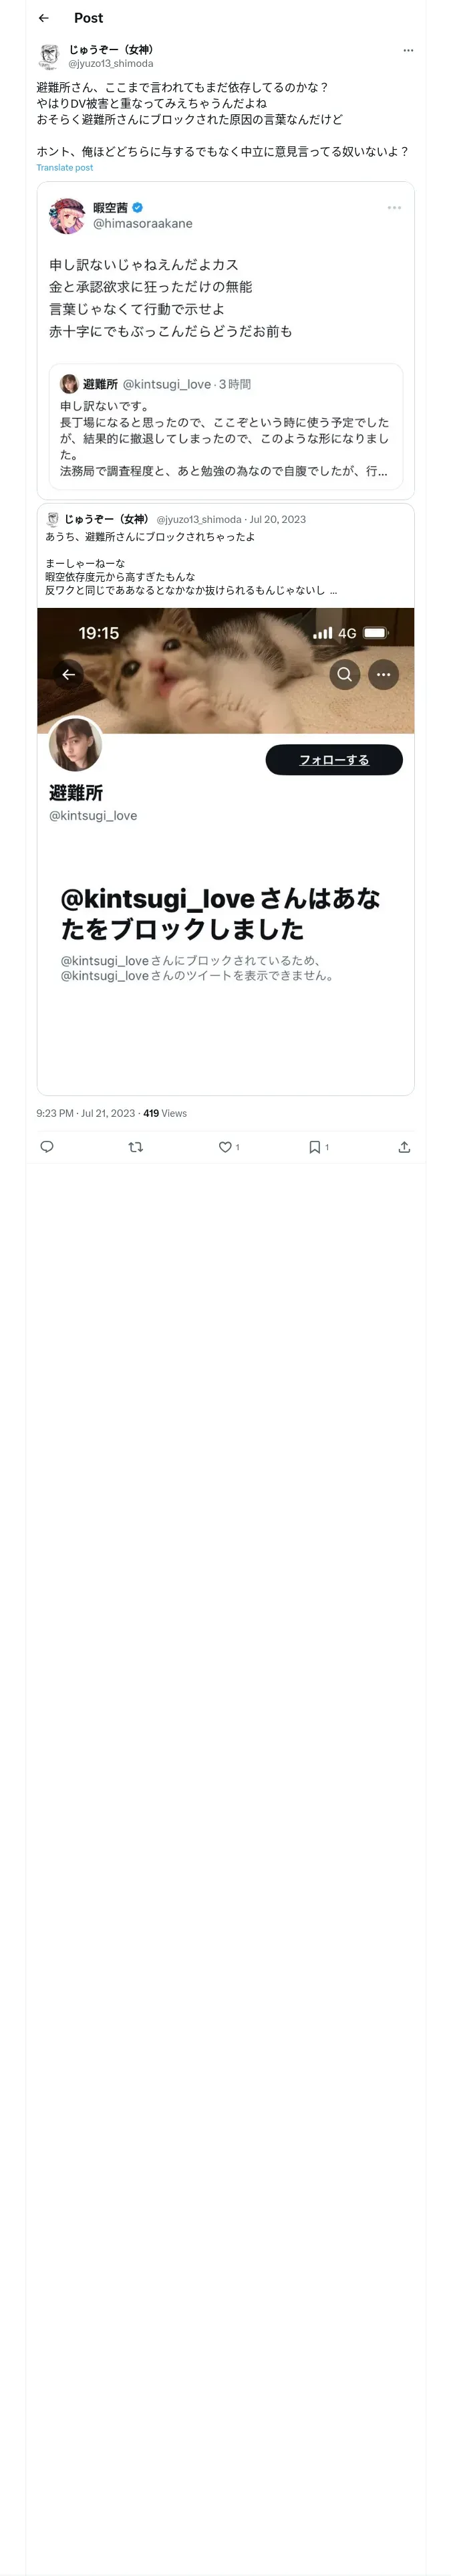Screen dimensions: 451x2576
Task: Click the フォローする button in screenshot
Action: tap(334, 759)
